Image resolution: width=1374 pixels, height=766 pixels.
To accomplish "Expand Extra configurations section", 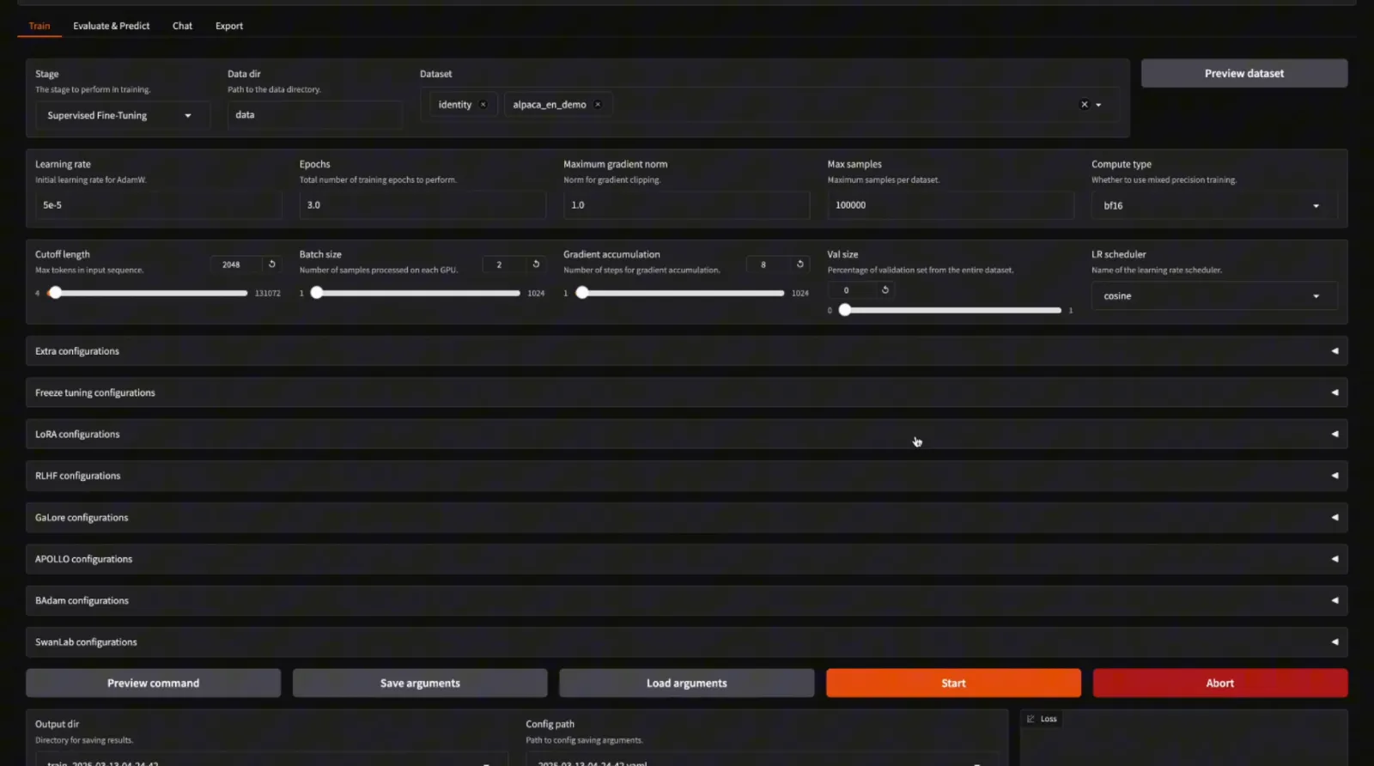I will click(x=686, y=351).
